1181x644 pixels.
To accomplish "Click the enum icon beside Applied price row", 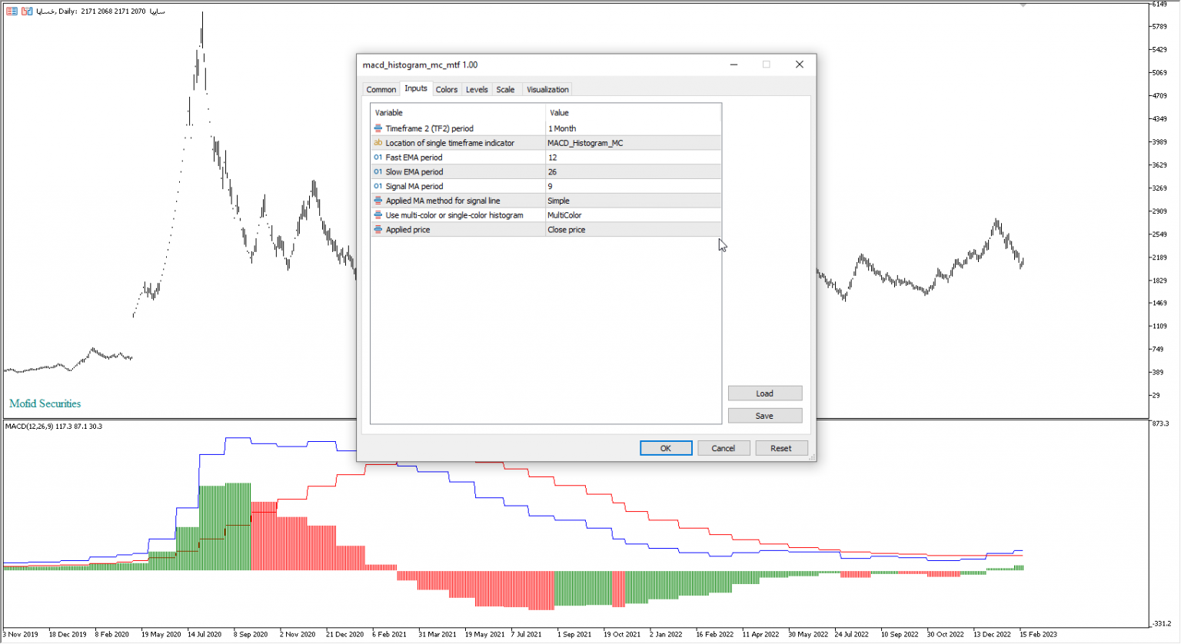I will (x=378, y=229).
